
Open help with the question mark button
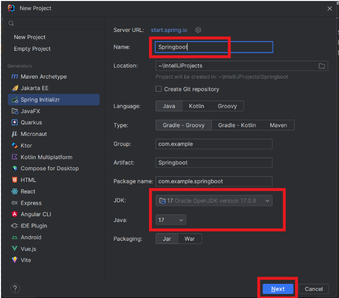(15, 288)
